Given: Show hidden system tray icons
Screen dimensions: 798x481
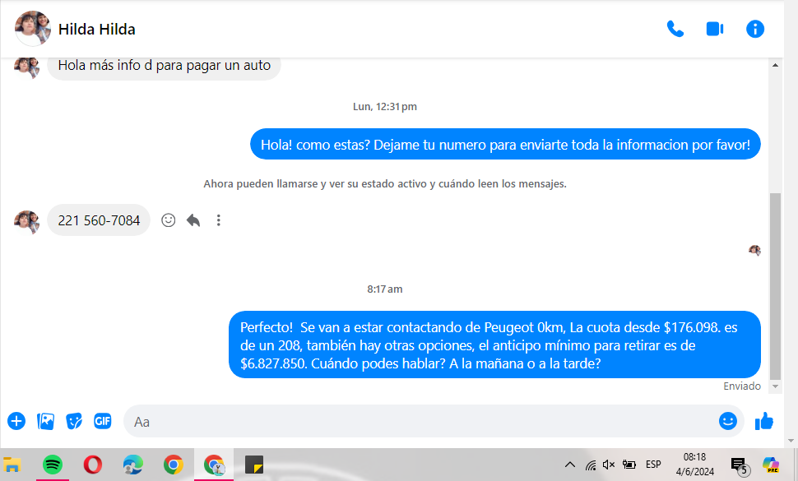Looking at the screenshot, I should (x=570, y=465).
